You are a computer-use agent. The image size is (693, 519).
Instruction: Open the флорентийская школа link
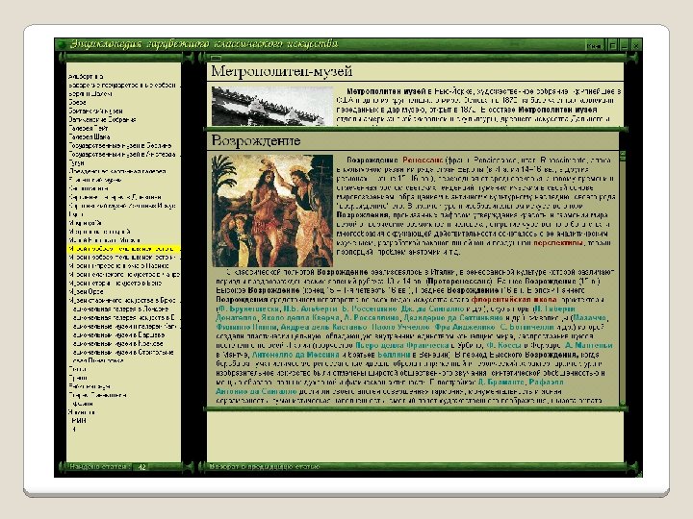click(514, 300)
